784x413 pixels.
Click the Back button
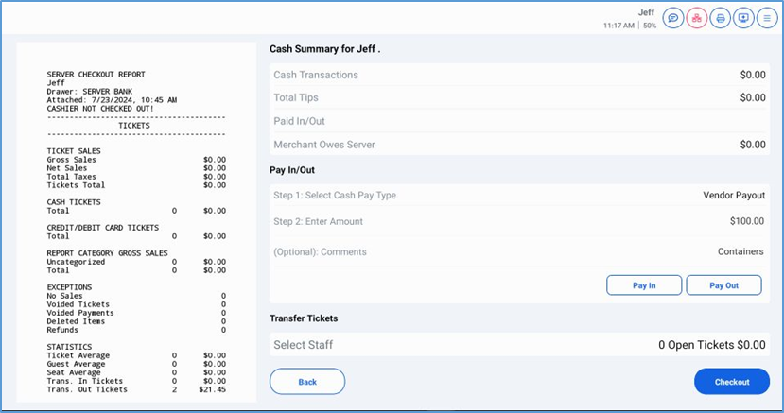[307, 382]
